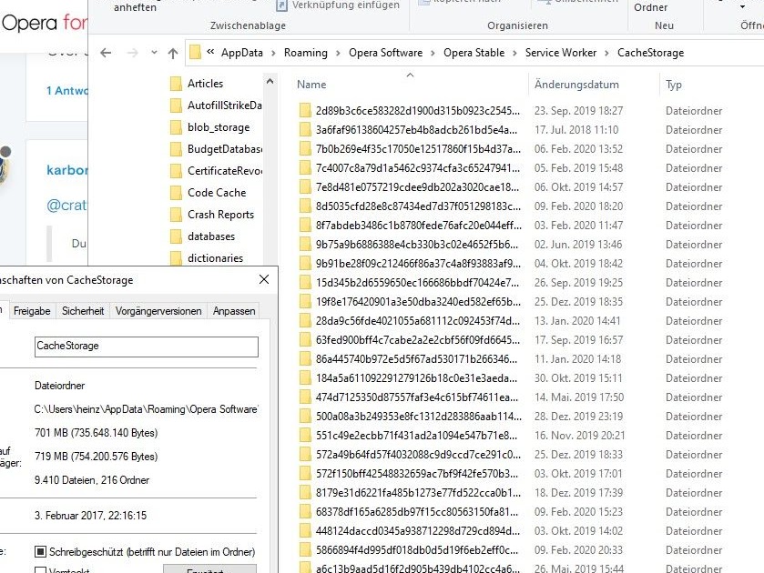Click Verknüpfung einfügen in ribbon
Screen dimensions: 764x573
pos(338,5)
